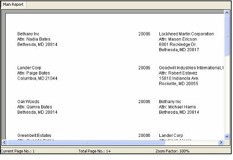Select '6801 Rockledge Dr.' address
This screenshot has width=233, height=160.
tap(178, 44)
